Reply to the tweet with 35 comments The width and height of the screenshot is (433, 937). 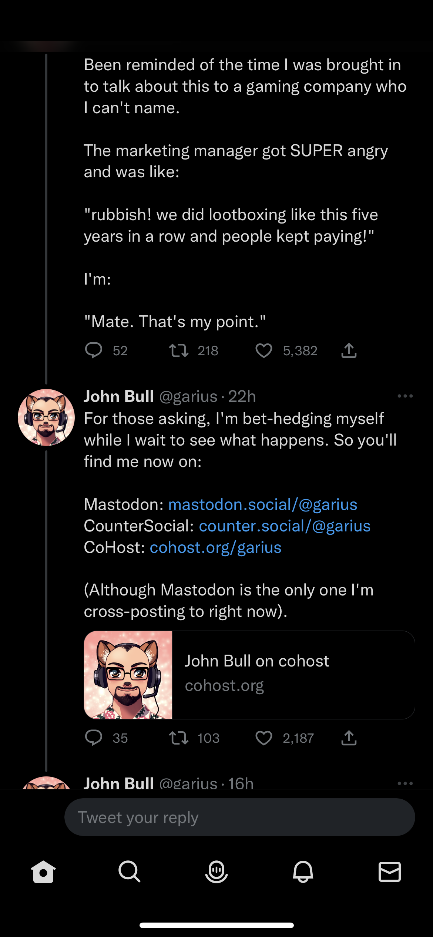click(x=94, y=738)
